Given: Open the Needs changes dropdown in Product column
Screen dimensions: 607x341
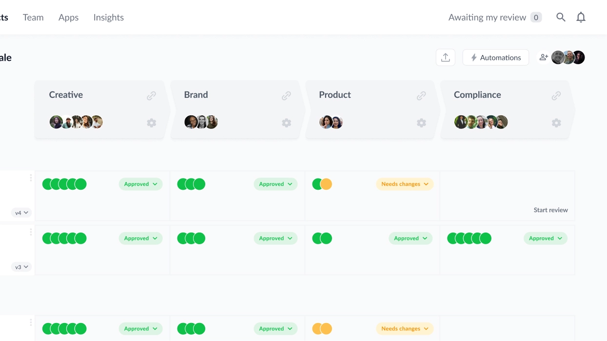Looking at the screenshot, I should [x=405, y=184].
